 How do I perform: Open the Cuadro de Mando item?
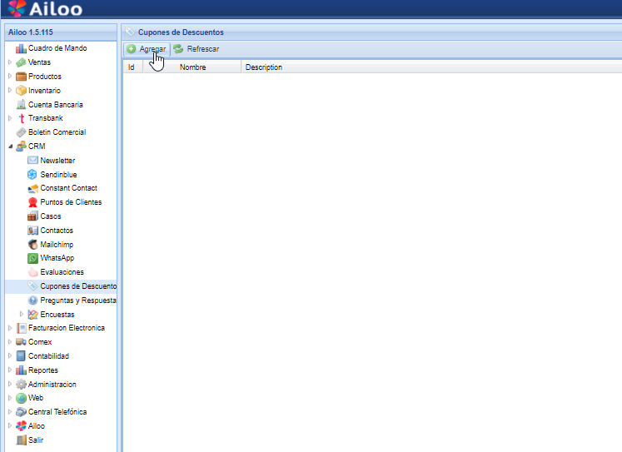57,48
